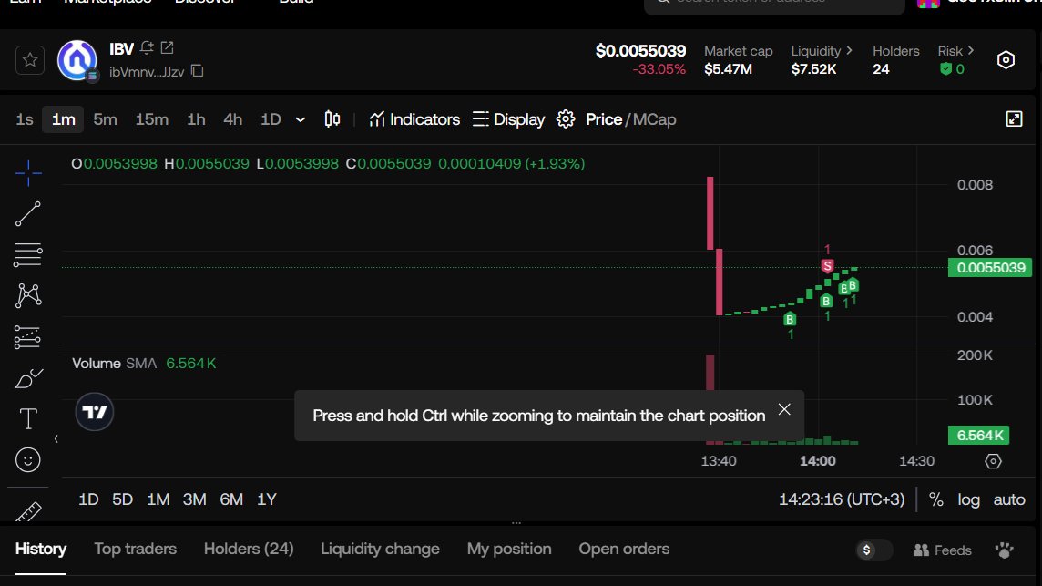Open IBV price alert bell icon
The height and width of the screenshot is (586, 1042).
pos(147,48)
